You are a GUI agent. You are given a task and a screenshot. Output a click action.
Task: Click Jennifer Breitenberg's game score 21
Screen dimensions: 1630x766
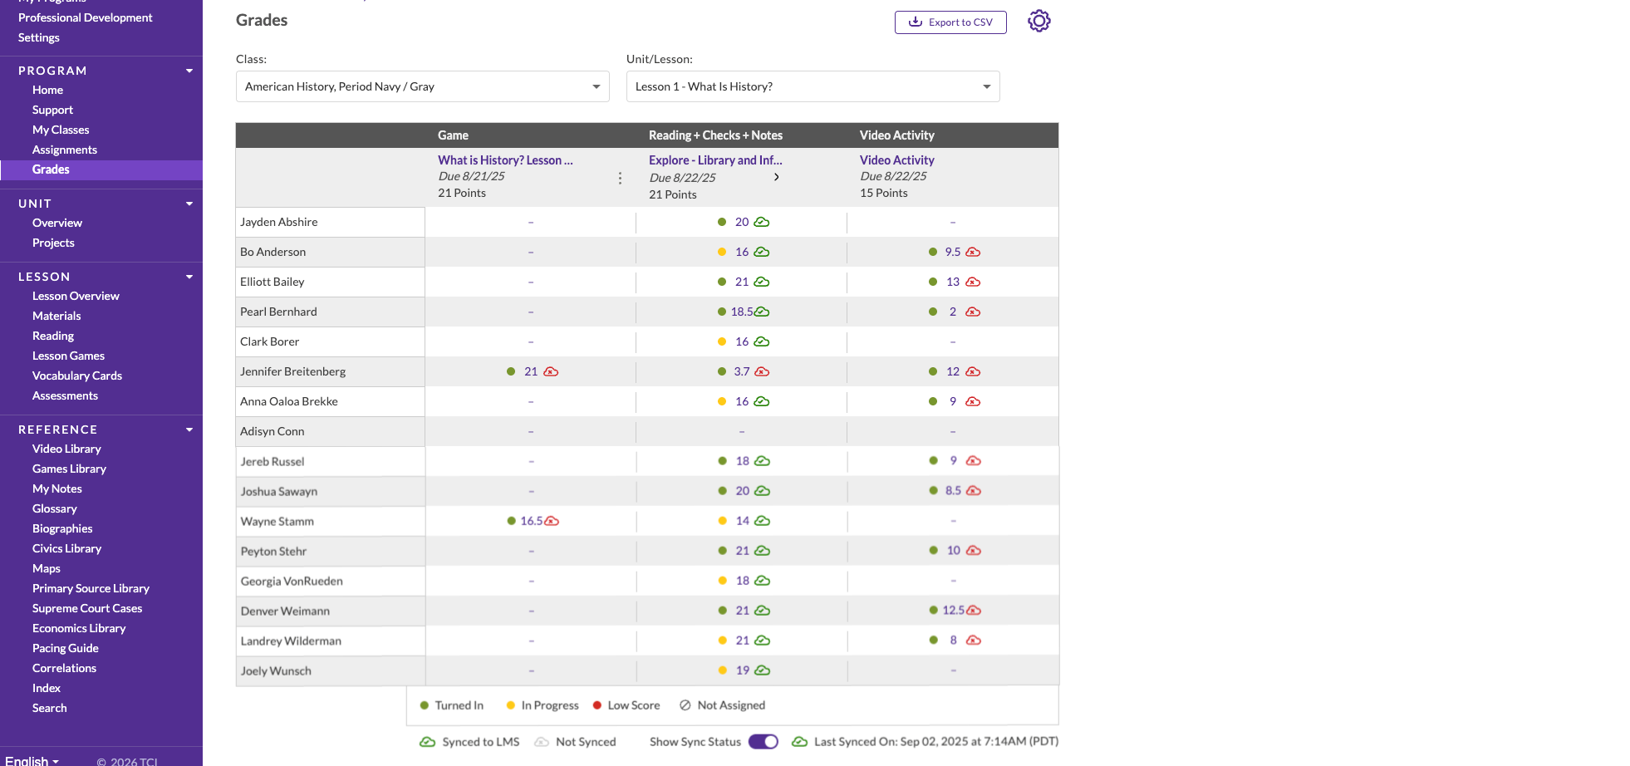[531, 371]
